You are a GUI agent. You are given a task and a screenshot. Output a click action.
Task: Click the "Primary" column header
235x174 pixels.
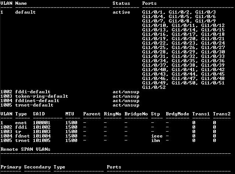click(x=11, y=167)
